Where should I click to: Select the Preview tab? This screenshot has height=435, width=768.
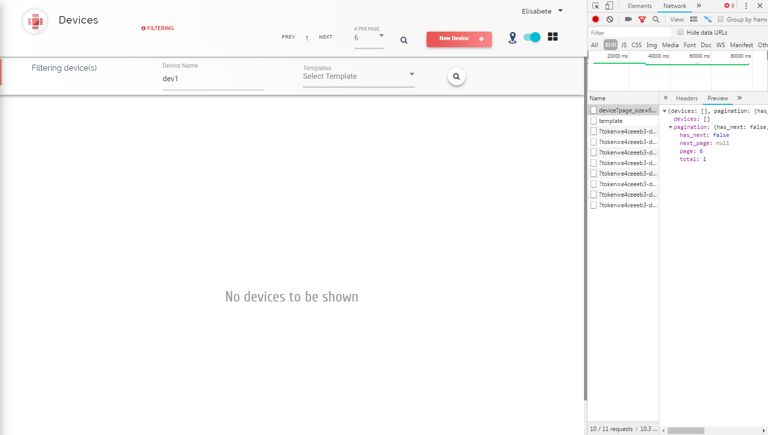pos(718,98)
